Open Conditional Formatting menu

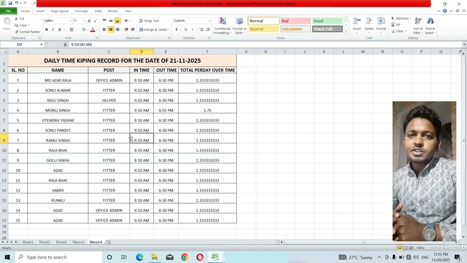coord(222,26)
